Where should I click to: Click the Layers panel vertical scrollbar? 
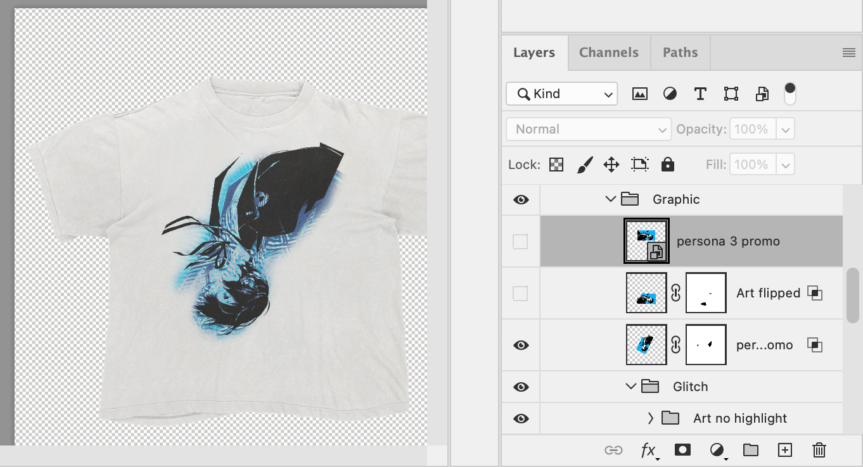[x=853, y=295]
